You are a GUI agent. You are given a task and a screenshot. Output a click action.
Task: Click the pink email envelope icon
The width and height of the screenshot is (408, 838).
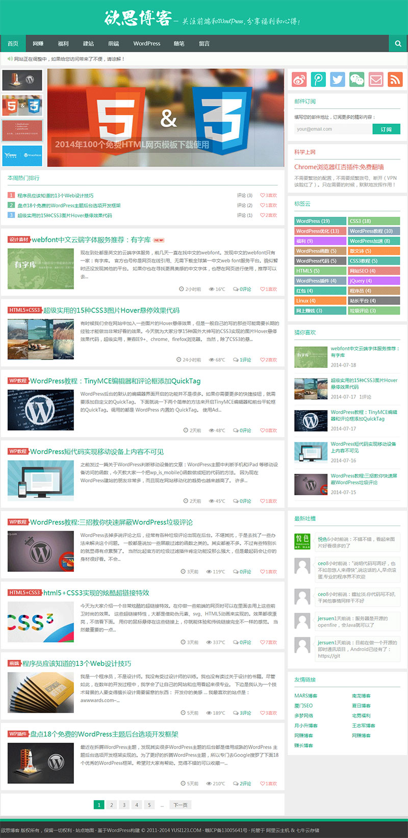point(376,79)
